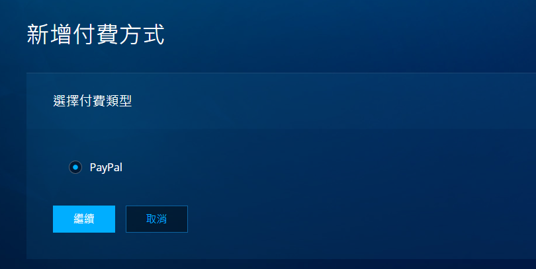Click the 新增付費方式 page heading
536x269 pixels.
[x=96, y=34]
